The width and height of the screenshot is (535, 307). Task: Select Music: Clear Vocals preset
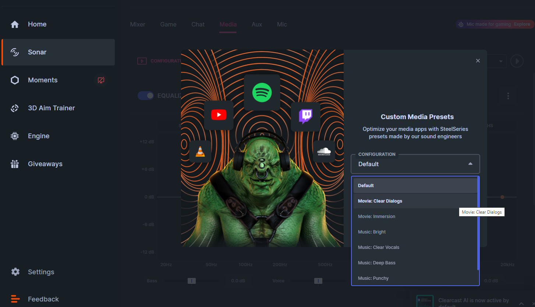click(x=415, y=247)
